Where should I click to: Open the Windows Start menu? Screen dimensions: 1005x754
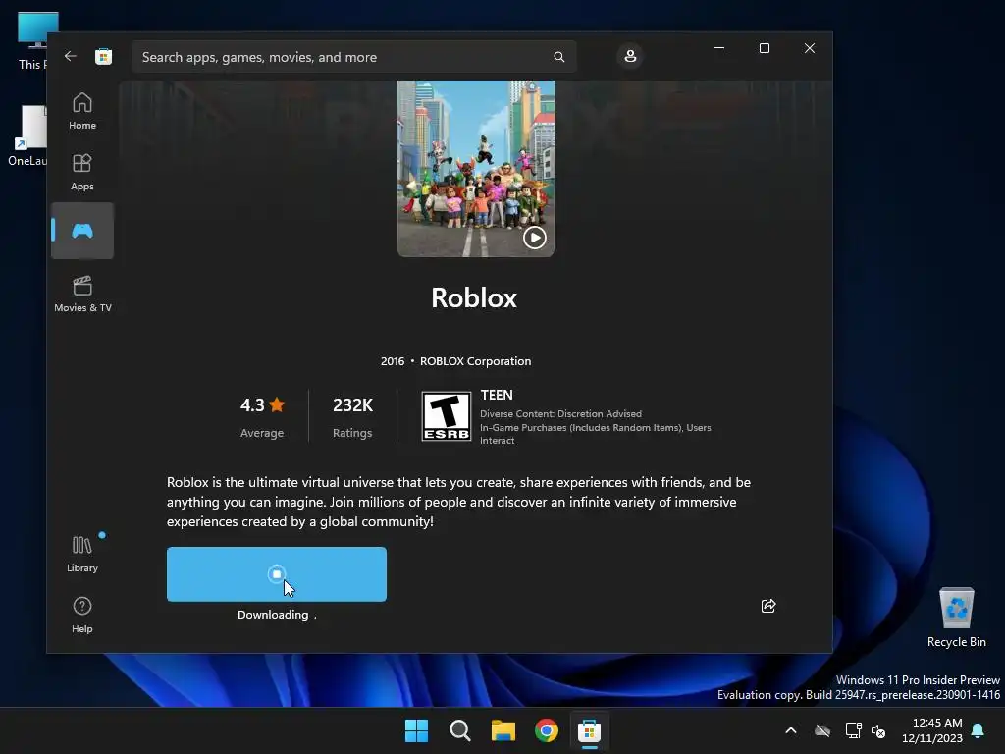pyautogui.click(x=416, y=730)
